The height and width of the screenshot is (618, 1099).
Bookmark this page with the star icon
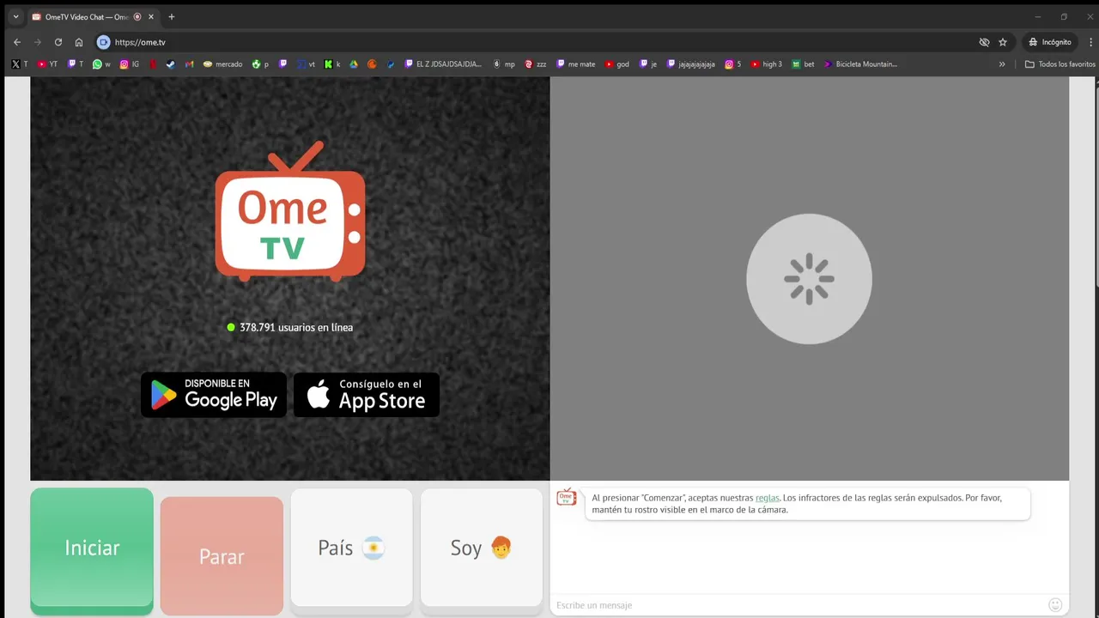(1002, 42)
